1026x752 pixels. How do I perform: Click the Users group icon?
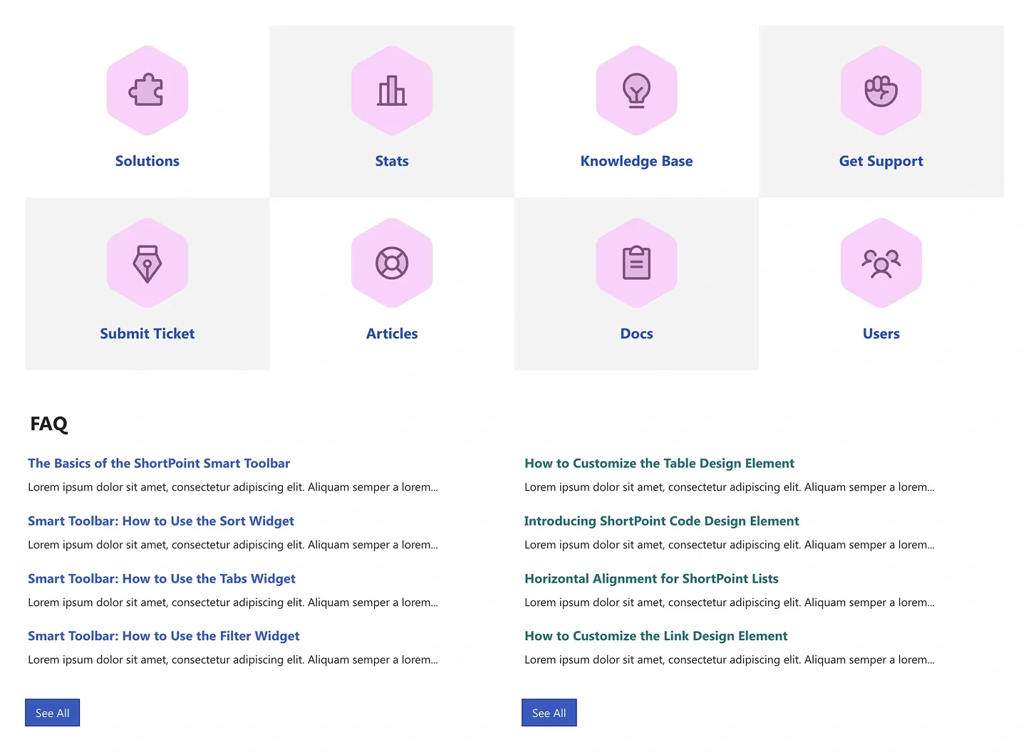pyautogui.click(x=881, y=263)
